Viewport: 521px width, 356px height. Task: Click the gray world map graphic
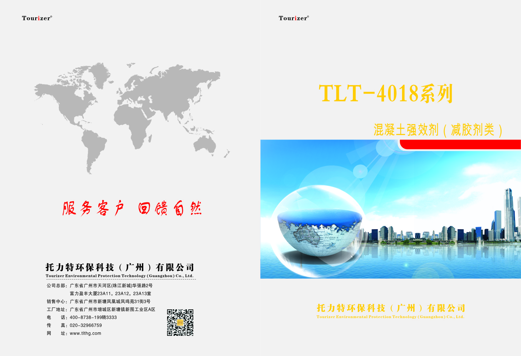point(130,115)
